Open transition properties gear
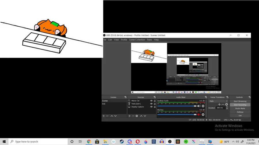This screenshot has width=259, height=145. coord(227,104)
